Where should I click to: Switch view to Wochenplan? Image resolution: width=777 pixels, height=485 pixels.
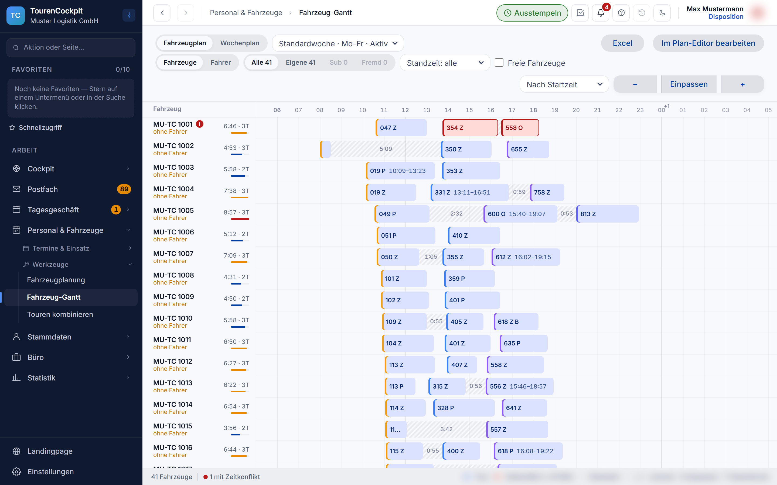coord(240,43)
